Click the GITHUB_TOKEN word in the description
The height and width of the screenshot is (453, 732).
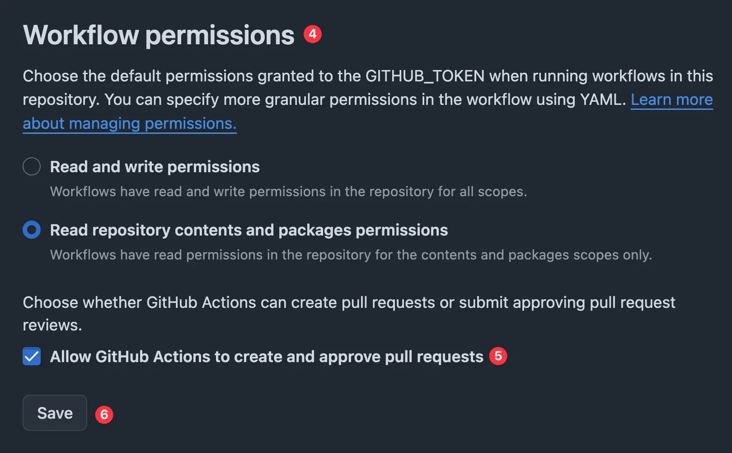[425, 76]
